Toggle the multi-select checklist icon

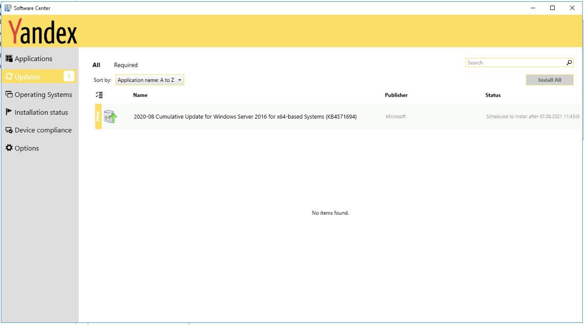99,95
